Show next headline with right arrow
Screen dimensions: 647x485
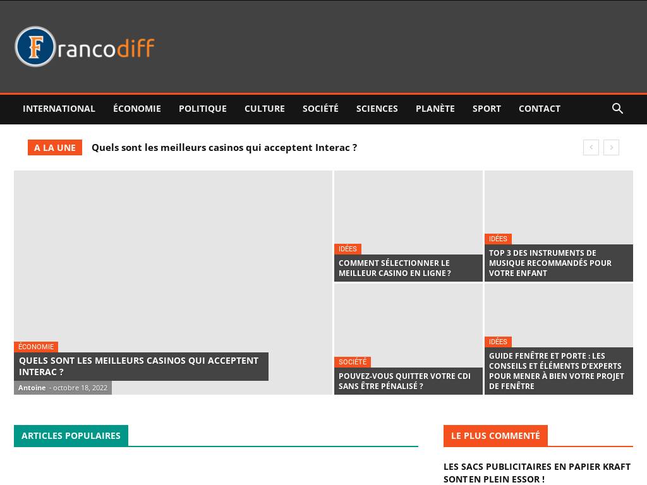click(611, 148)
